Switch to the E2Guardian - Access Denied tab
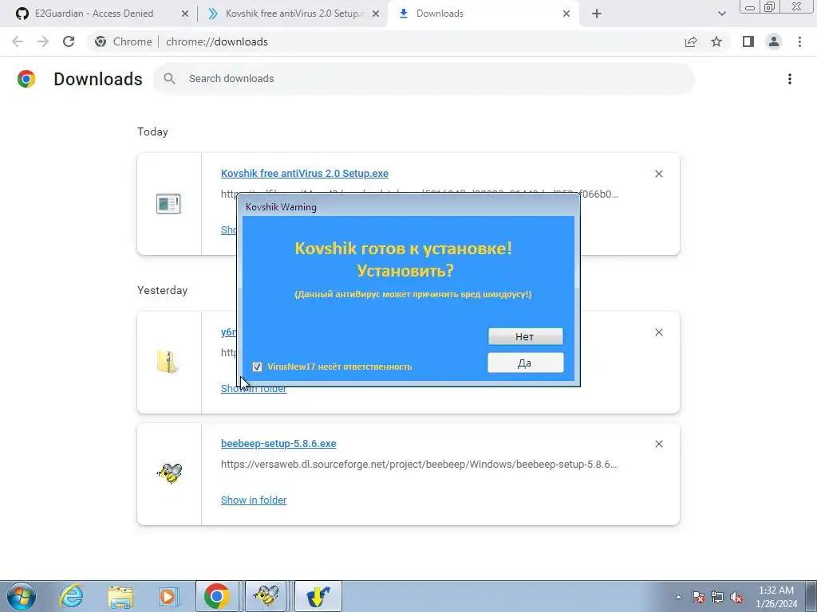This screenshot has width=817, height=612. point(94,14)
